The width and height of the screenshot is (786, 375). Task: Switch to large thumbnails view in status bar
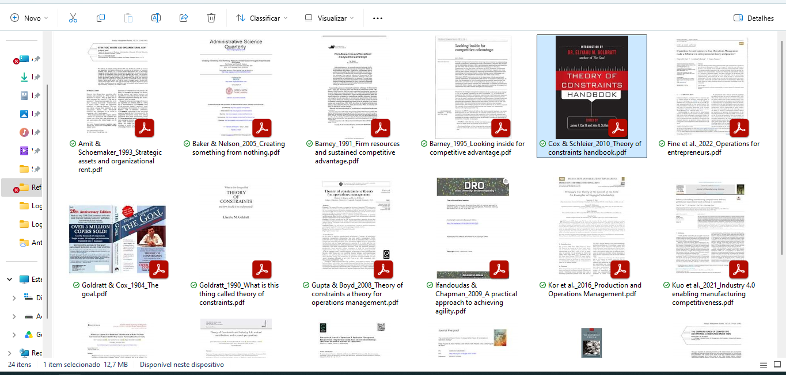coord(777,365)
